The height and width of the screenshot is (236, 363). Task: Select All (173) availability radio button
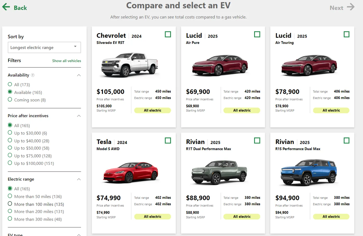click(10, 84)
